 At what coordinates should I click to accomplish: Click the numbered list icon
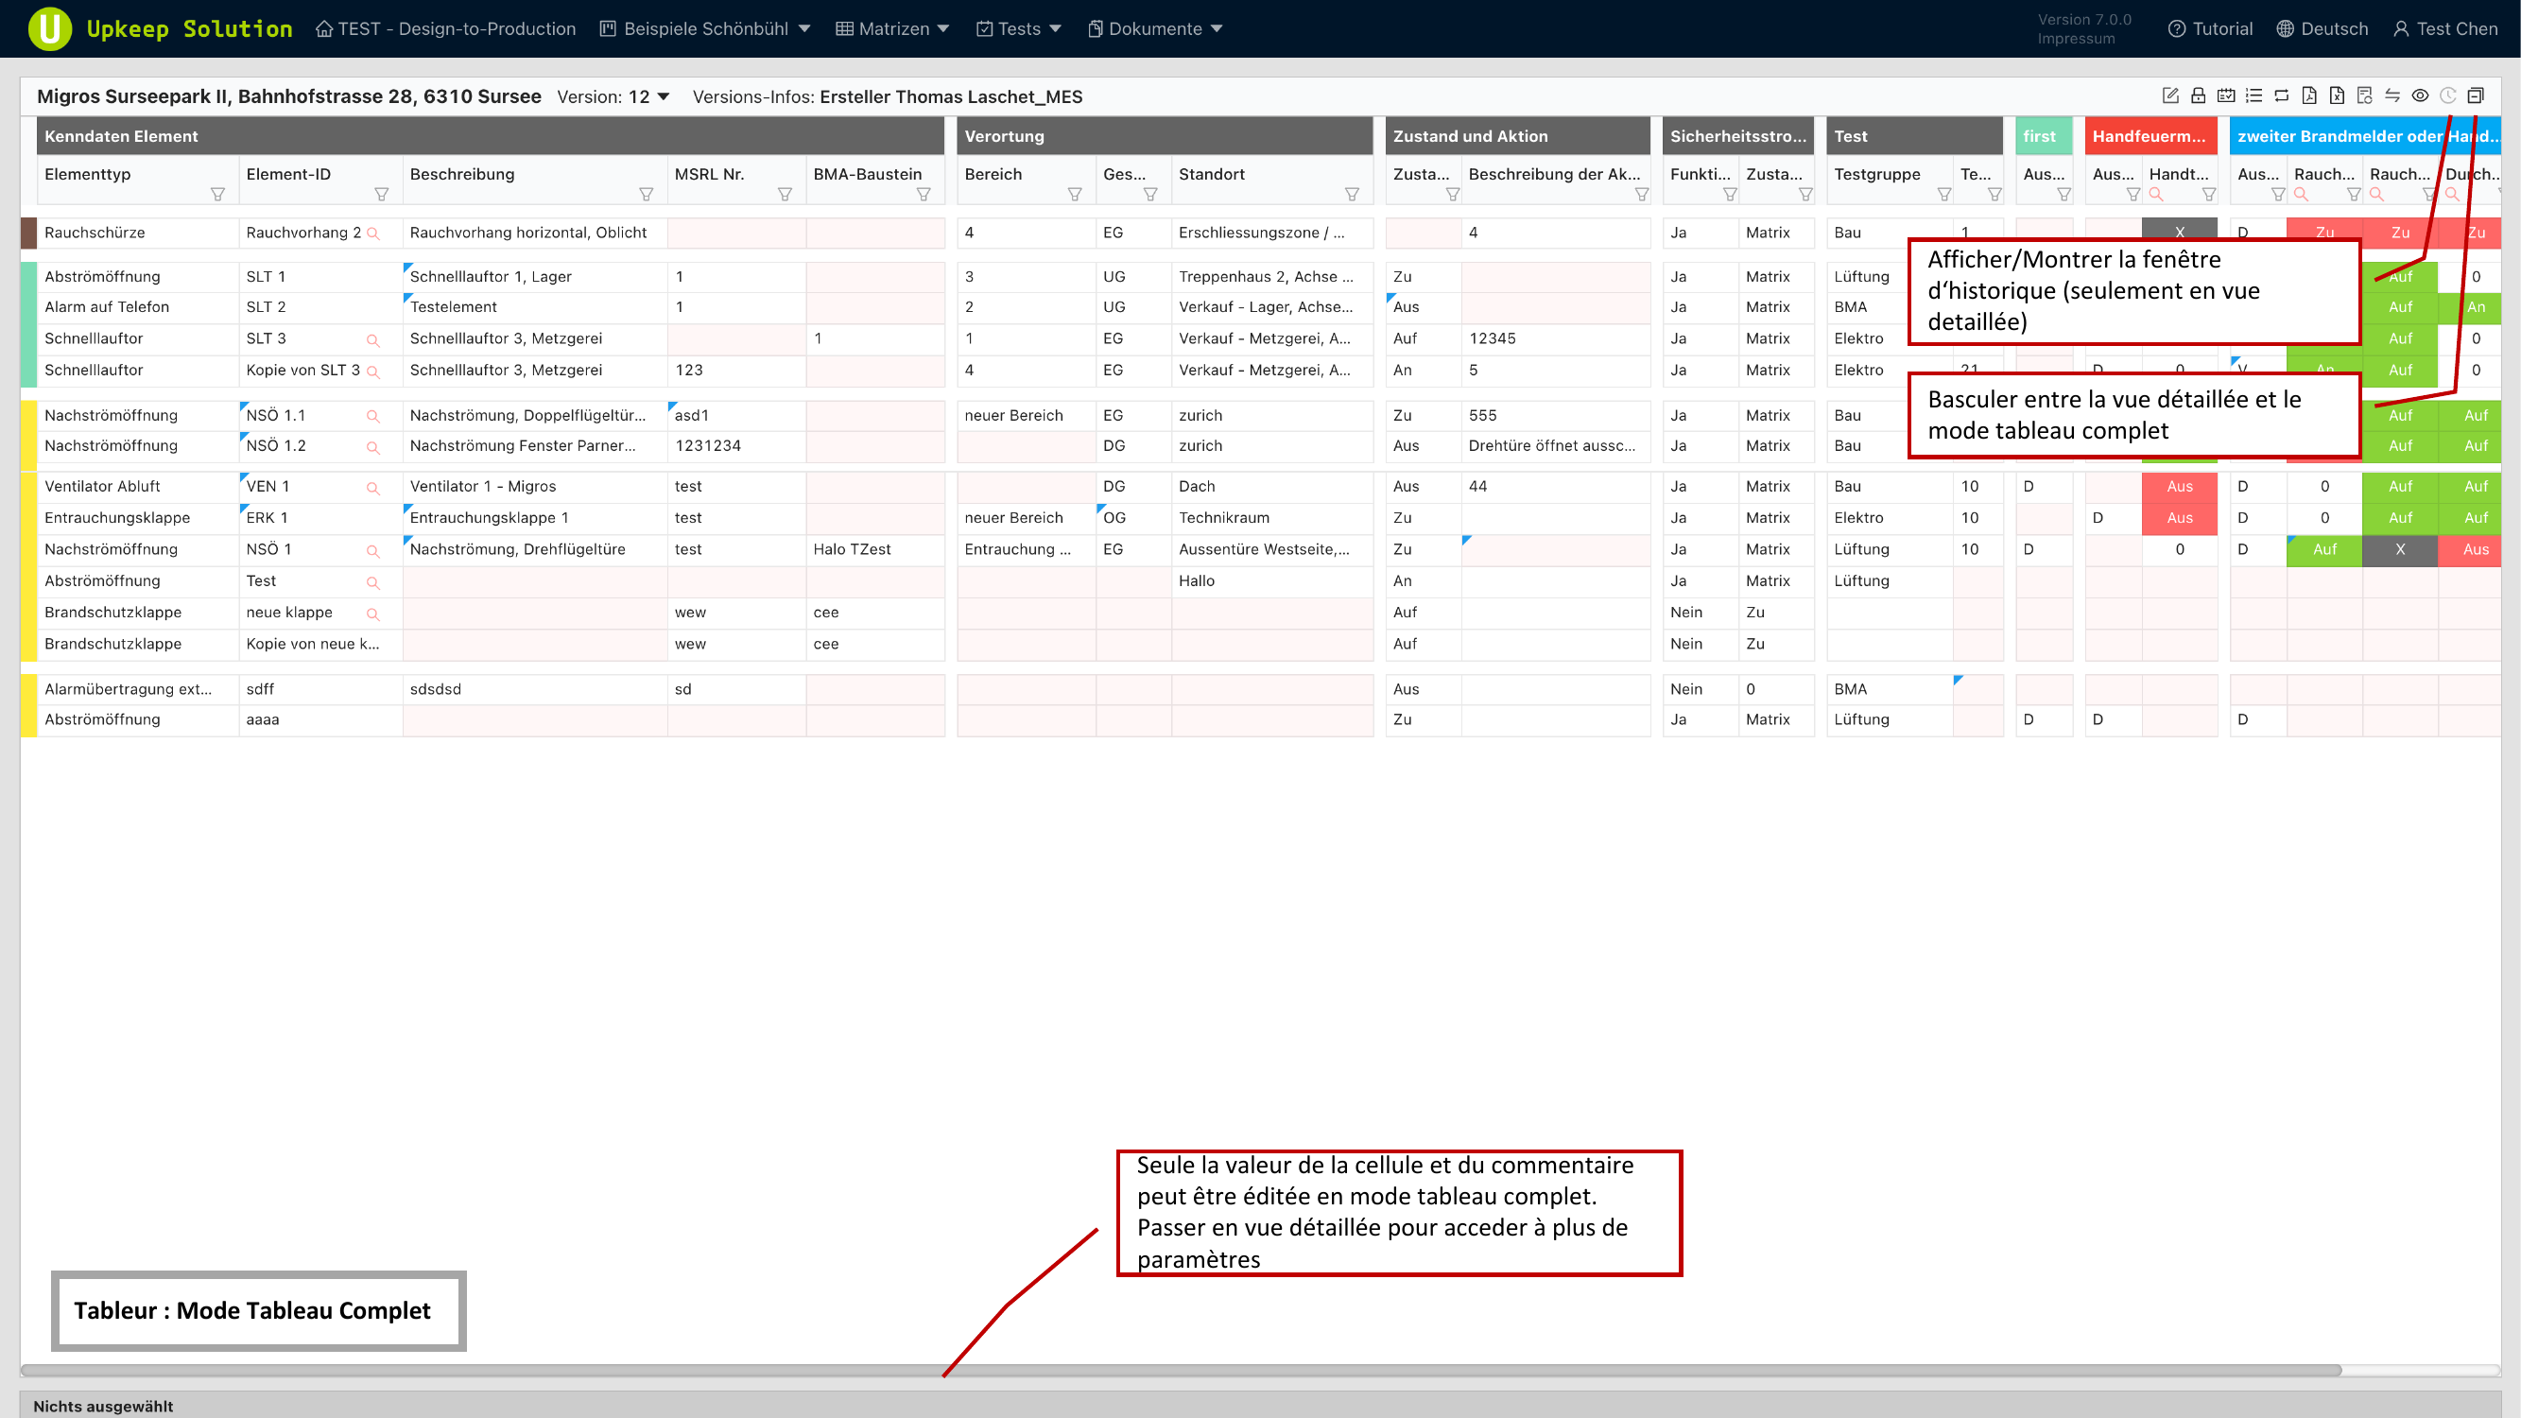pos(2253,95)
